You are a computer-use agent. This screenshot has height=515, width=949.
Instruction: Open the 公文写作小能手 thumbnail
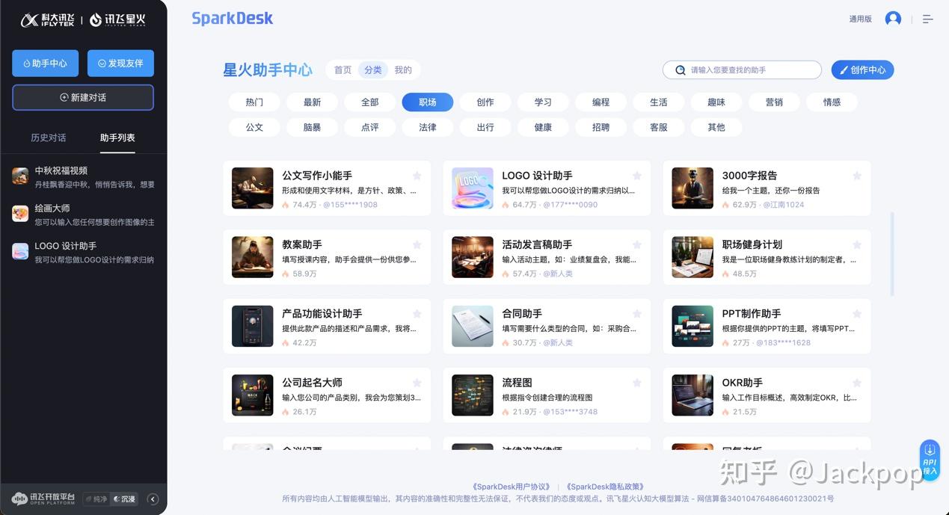tap(252, 188)
